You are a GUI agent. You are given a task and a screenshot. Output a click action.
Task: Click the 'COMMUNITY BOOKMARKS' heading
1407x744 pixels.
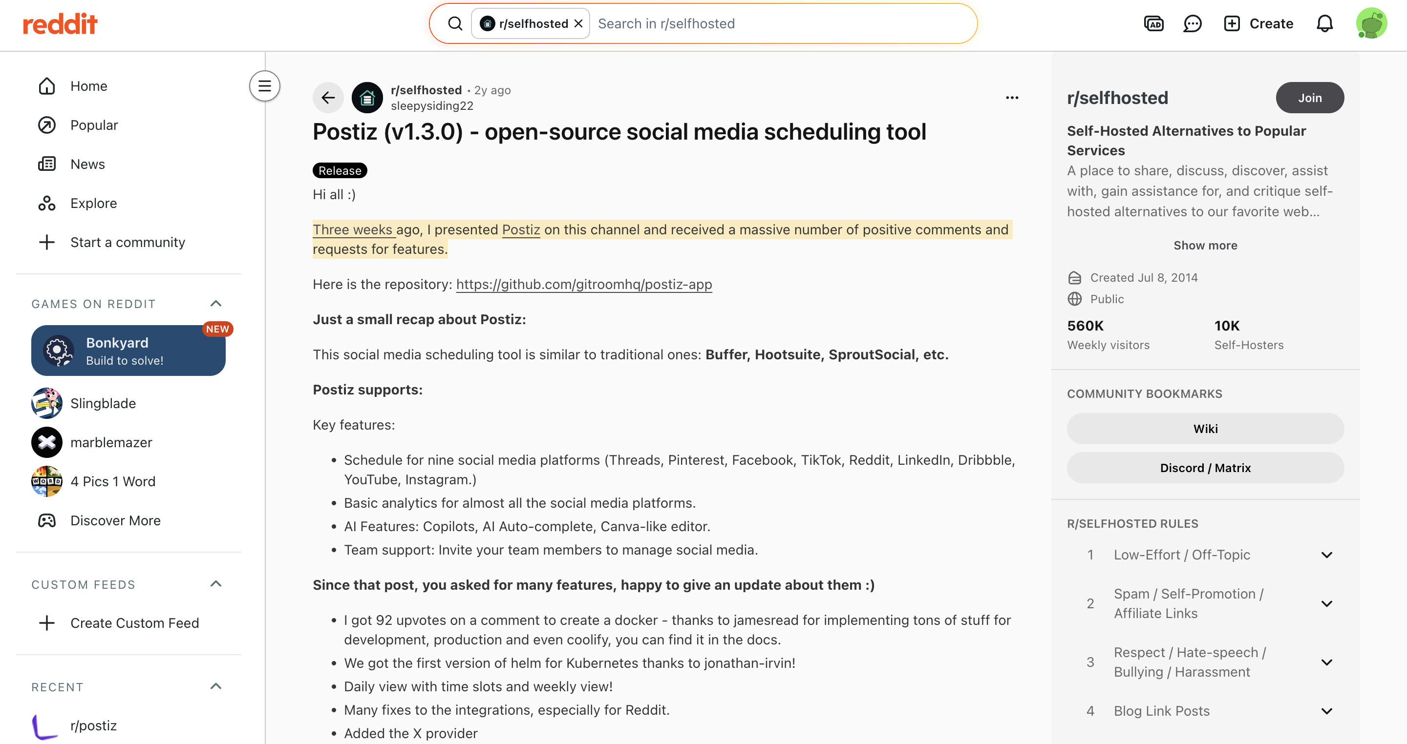point(1144,394)
